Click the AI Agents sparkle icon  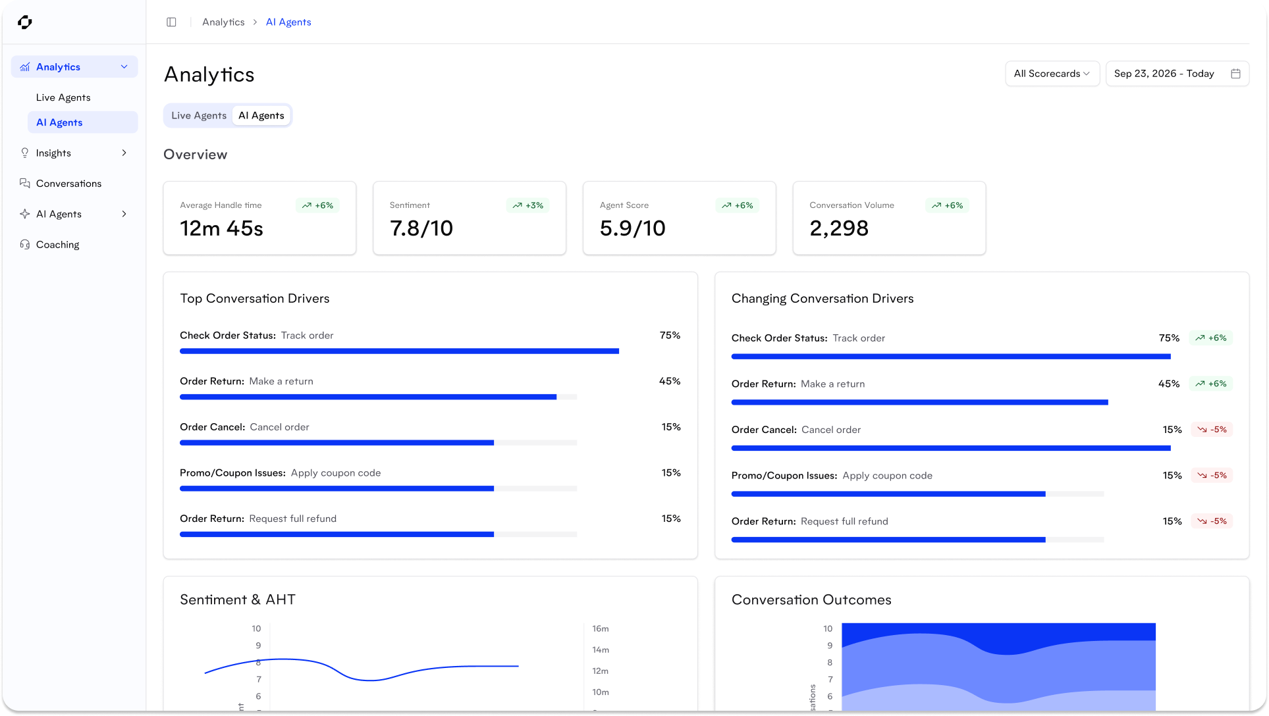24,214
